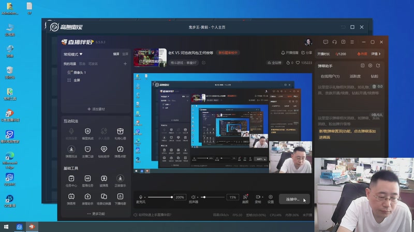Open the 礼物心愿 gift box icon
This screenshot has height=232, width=414.
120,131
